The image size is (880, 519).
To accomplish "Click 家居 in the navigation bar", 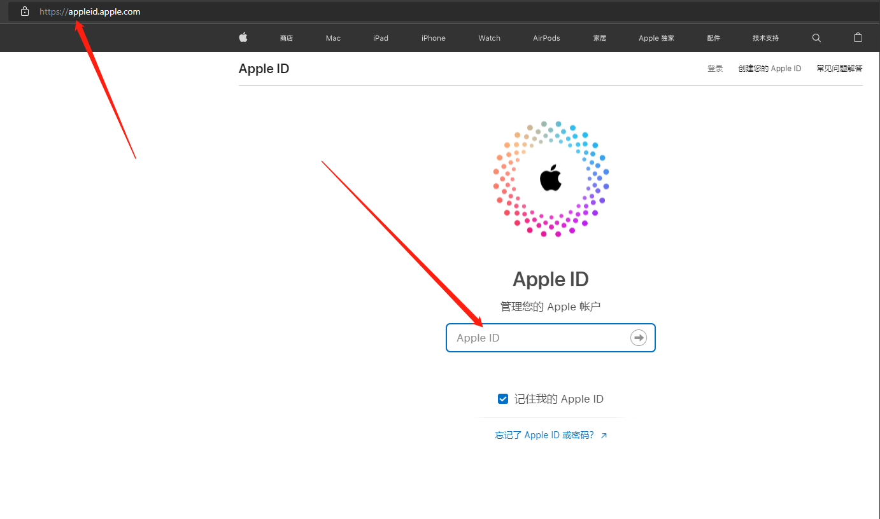I will pyautogui.click(x=599, y=38).
